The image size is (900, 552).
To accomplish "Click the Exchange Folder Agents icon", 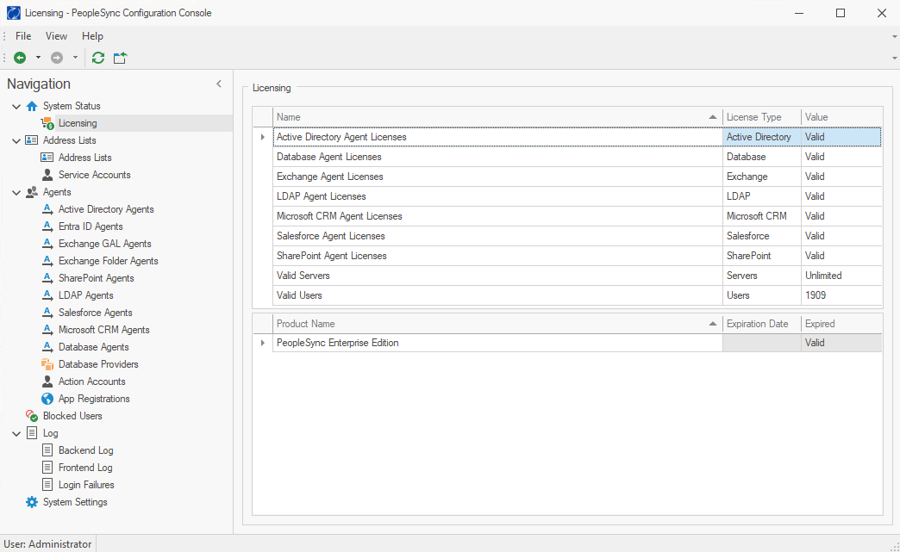I will (47, 261).
